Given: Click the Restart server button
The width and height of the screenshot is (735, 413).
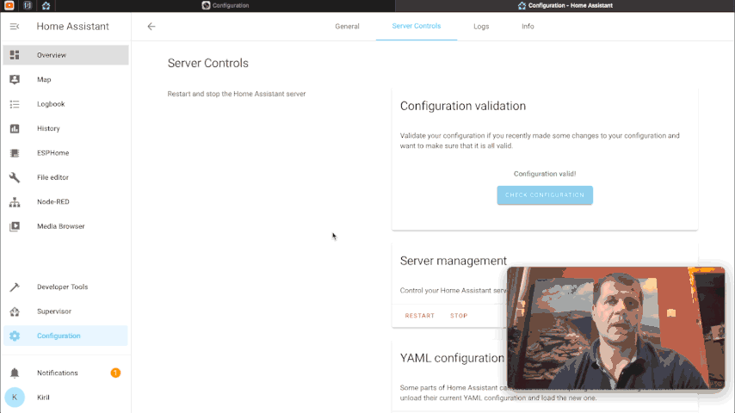Looking at the screenshot, I should (419, 316).
